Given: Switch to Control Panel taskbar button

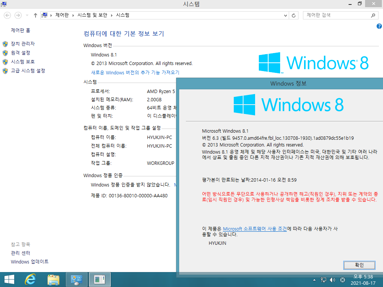Looking at the screenshot, I should pos(76,280).
